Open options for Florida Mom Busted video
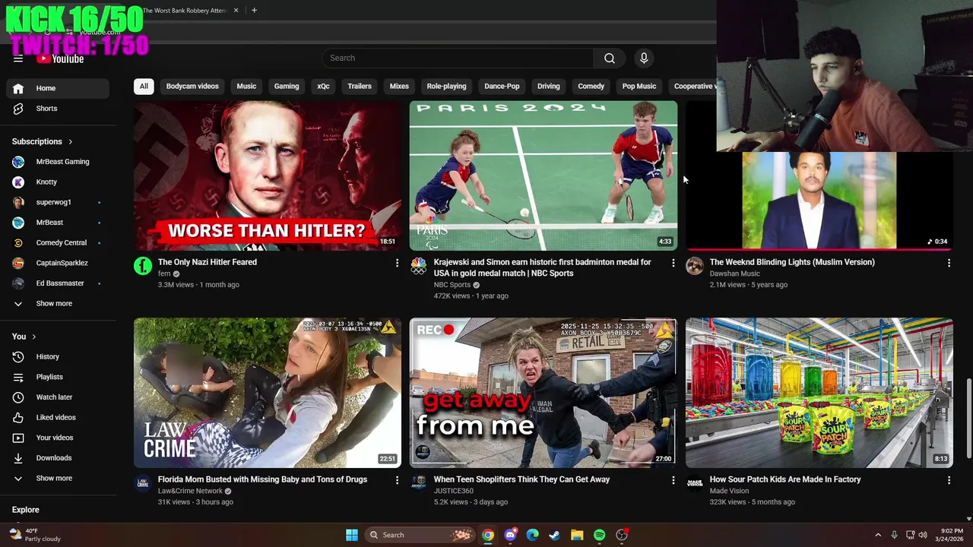This screenshot has height=547, width=973. [x=397, y=480]
